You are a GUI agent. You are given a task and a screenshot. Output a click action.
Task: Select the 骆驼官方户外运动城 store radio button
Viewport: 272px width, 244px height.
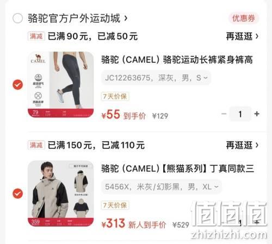click(17, 18)
